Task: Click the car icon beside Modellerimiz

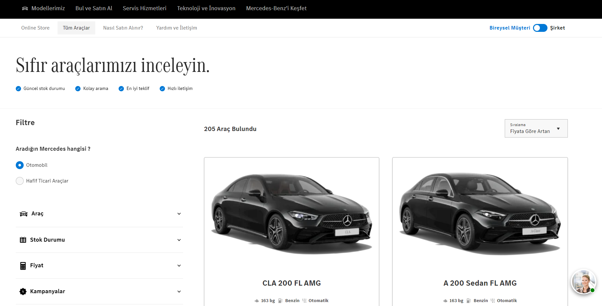Action: click(25, 8)
